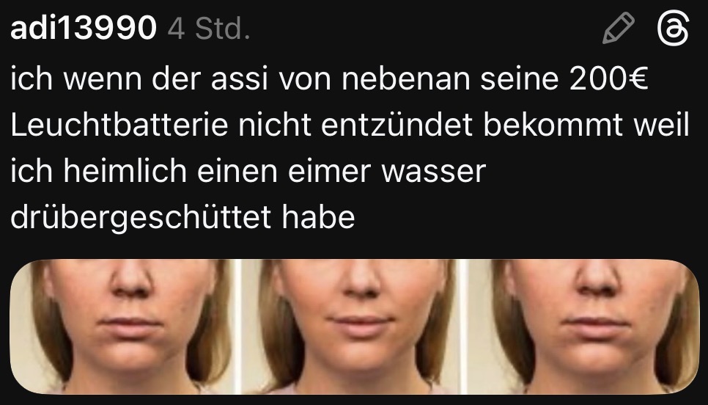Image resolution: width=708 pixels, height=405 pixels.
Task: Open the middle face photo panel
Action: pyautogui.click(x=351, y=326)
